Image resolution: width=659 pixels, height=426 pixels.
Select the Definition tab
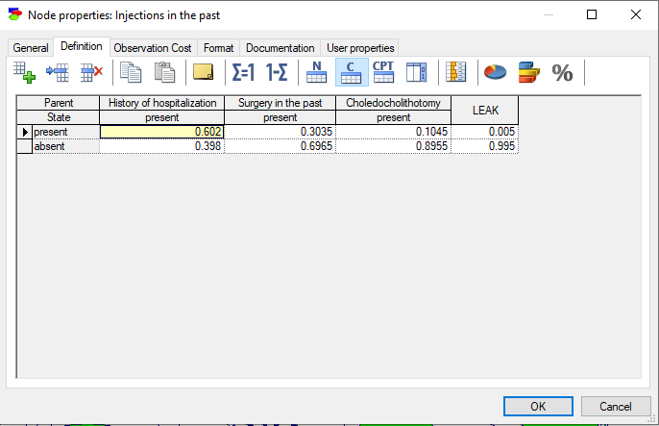82,46
